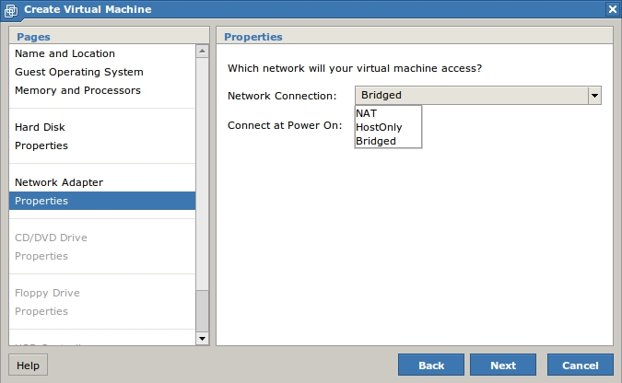Click the Pages list scroll up arrow
This screenshot has height=383, width=622.
pyautogui.click(x=203, y=51)
